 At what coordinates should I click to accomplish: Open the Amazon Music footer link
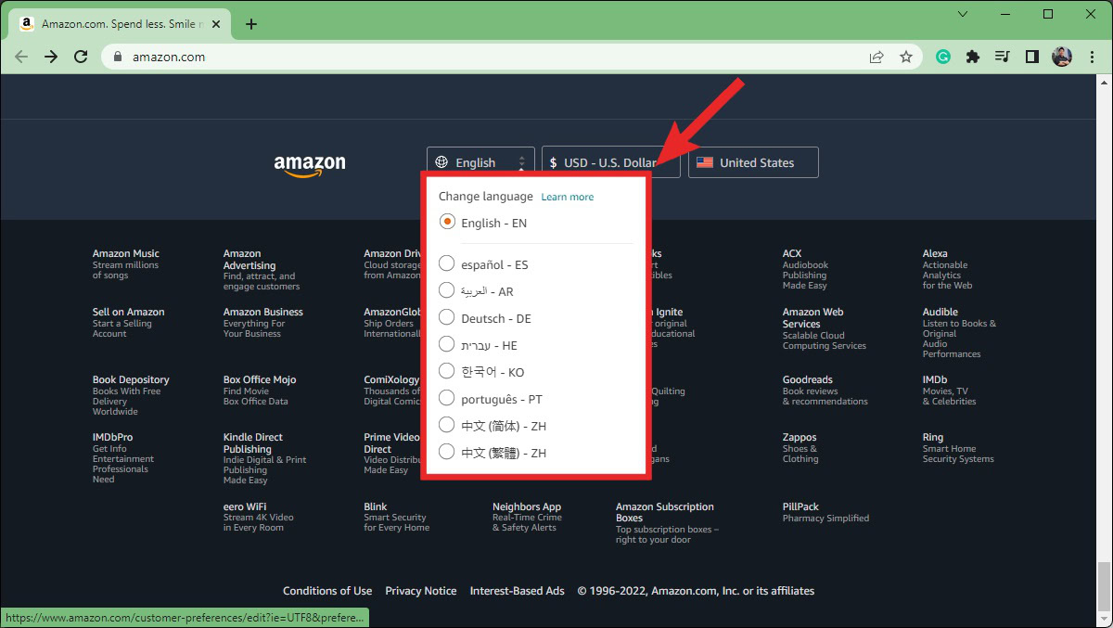[125, 264]
